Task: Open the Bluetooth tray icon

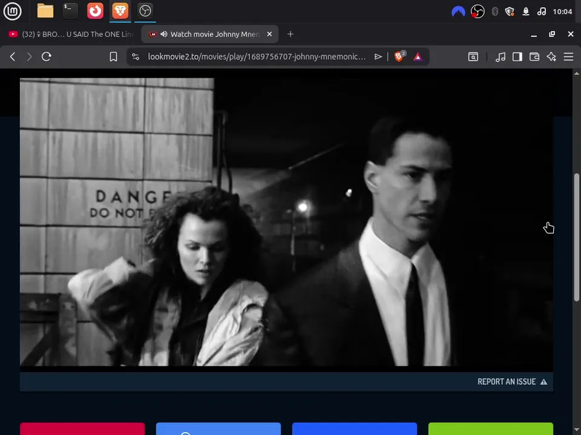Action: [x=494, y=11]
